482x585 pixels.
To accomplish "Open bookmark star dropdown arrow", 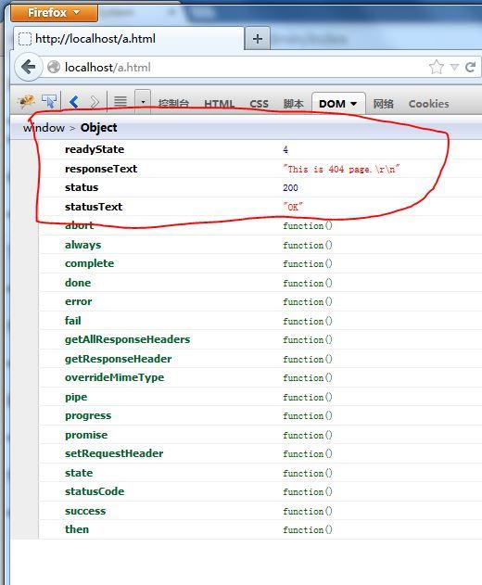I will click(454, 67).
